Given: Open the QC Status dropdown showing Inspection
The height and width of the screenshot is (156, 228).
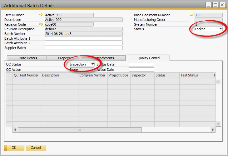Looking at the screenshot, I should 82,64.
